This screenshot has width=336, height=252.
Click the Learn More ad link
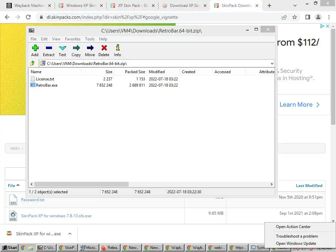[x=299, y=105]
